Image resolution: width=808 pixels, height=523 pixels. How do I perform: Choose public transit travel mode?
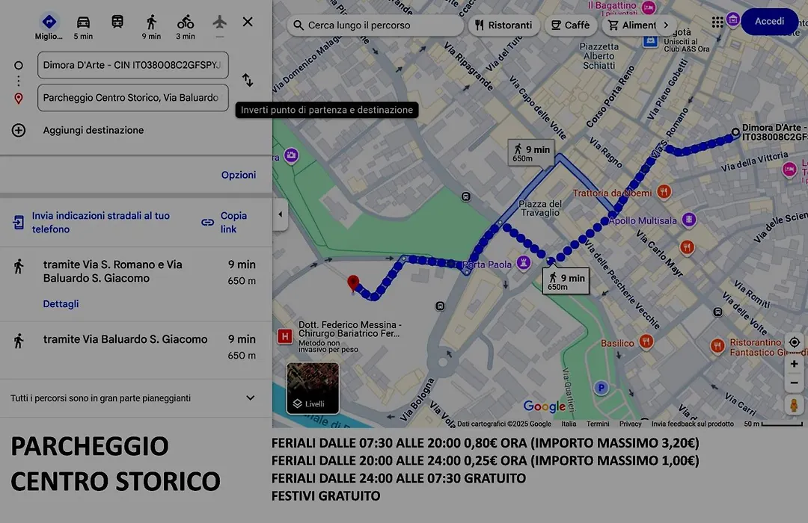tap(117, 22)
